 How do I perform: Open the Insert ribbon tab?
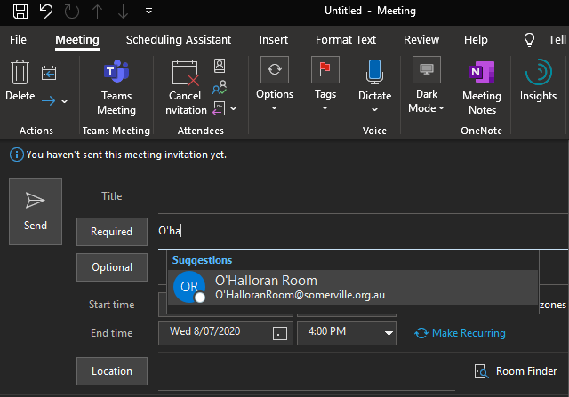pyautogui.click(x=274, y=39)
